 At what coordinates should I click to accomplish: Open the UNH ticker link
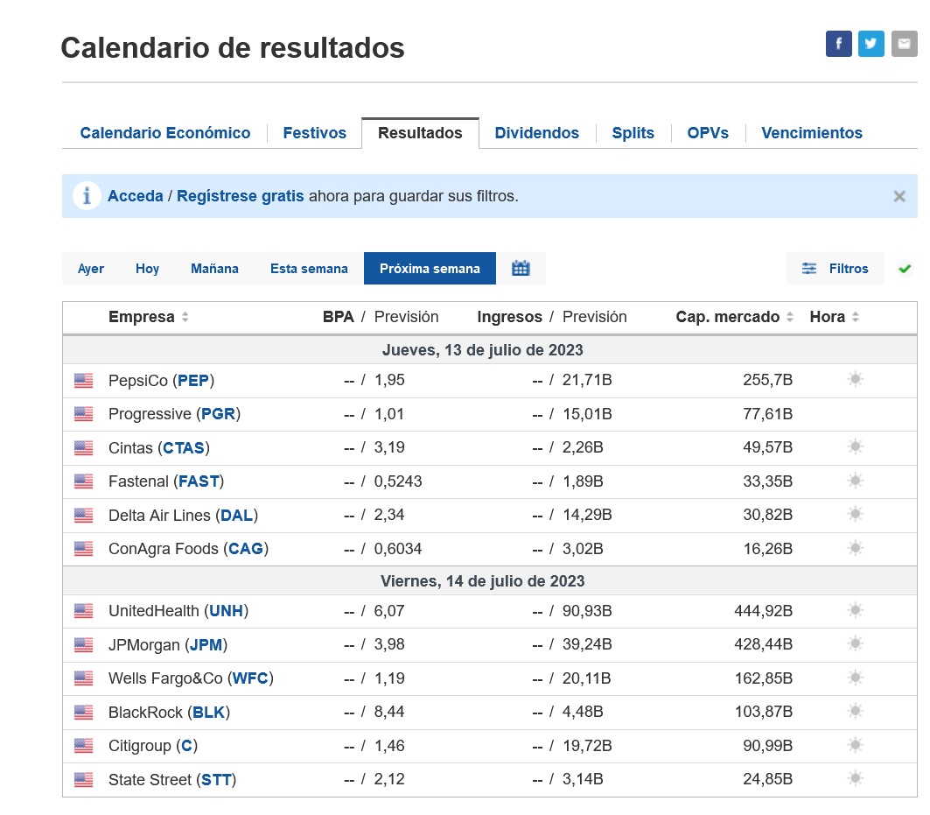click(x=226, y=611)
